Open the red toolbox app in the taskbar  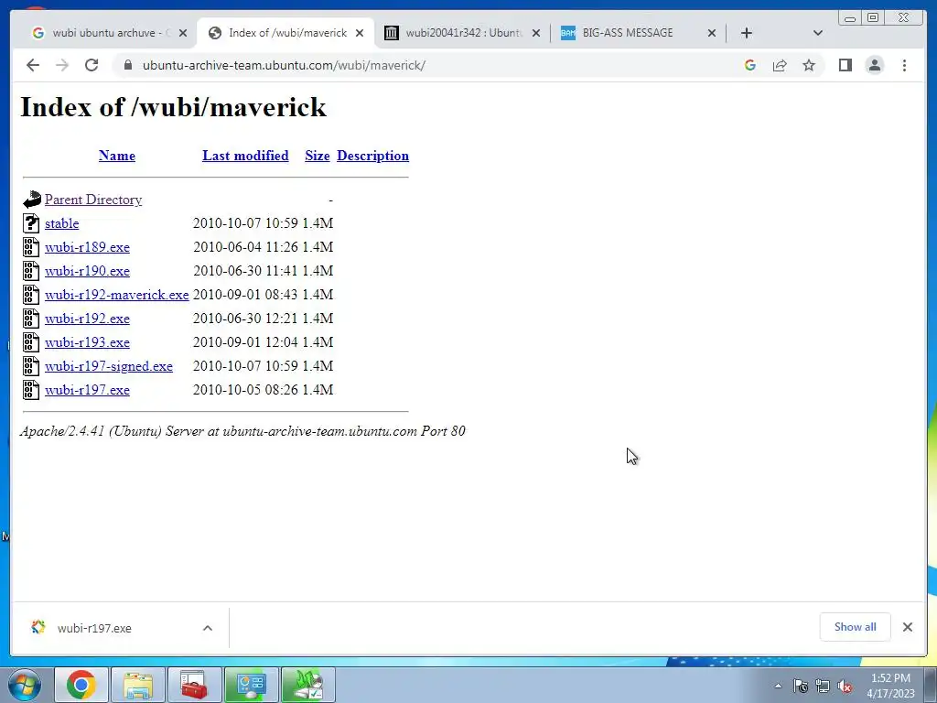click(x=194, y=685)
